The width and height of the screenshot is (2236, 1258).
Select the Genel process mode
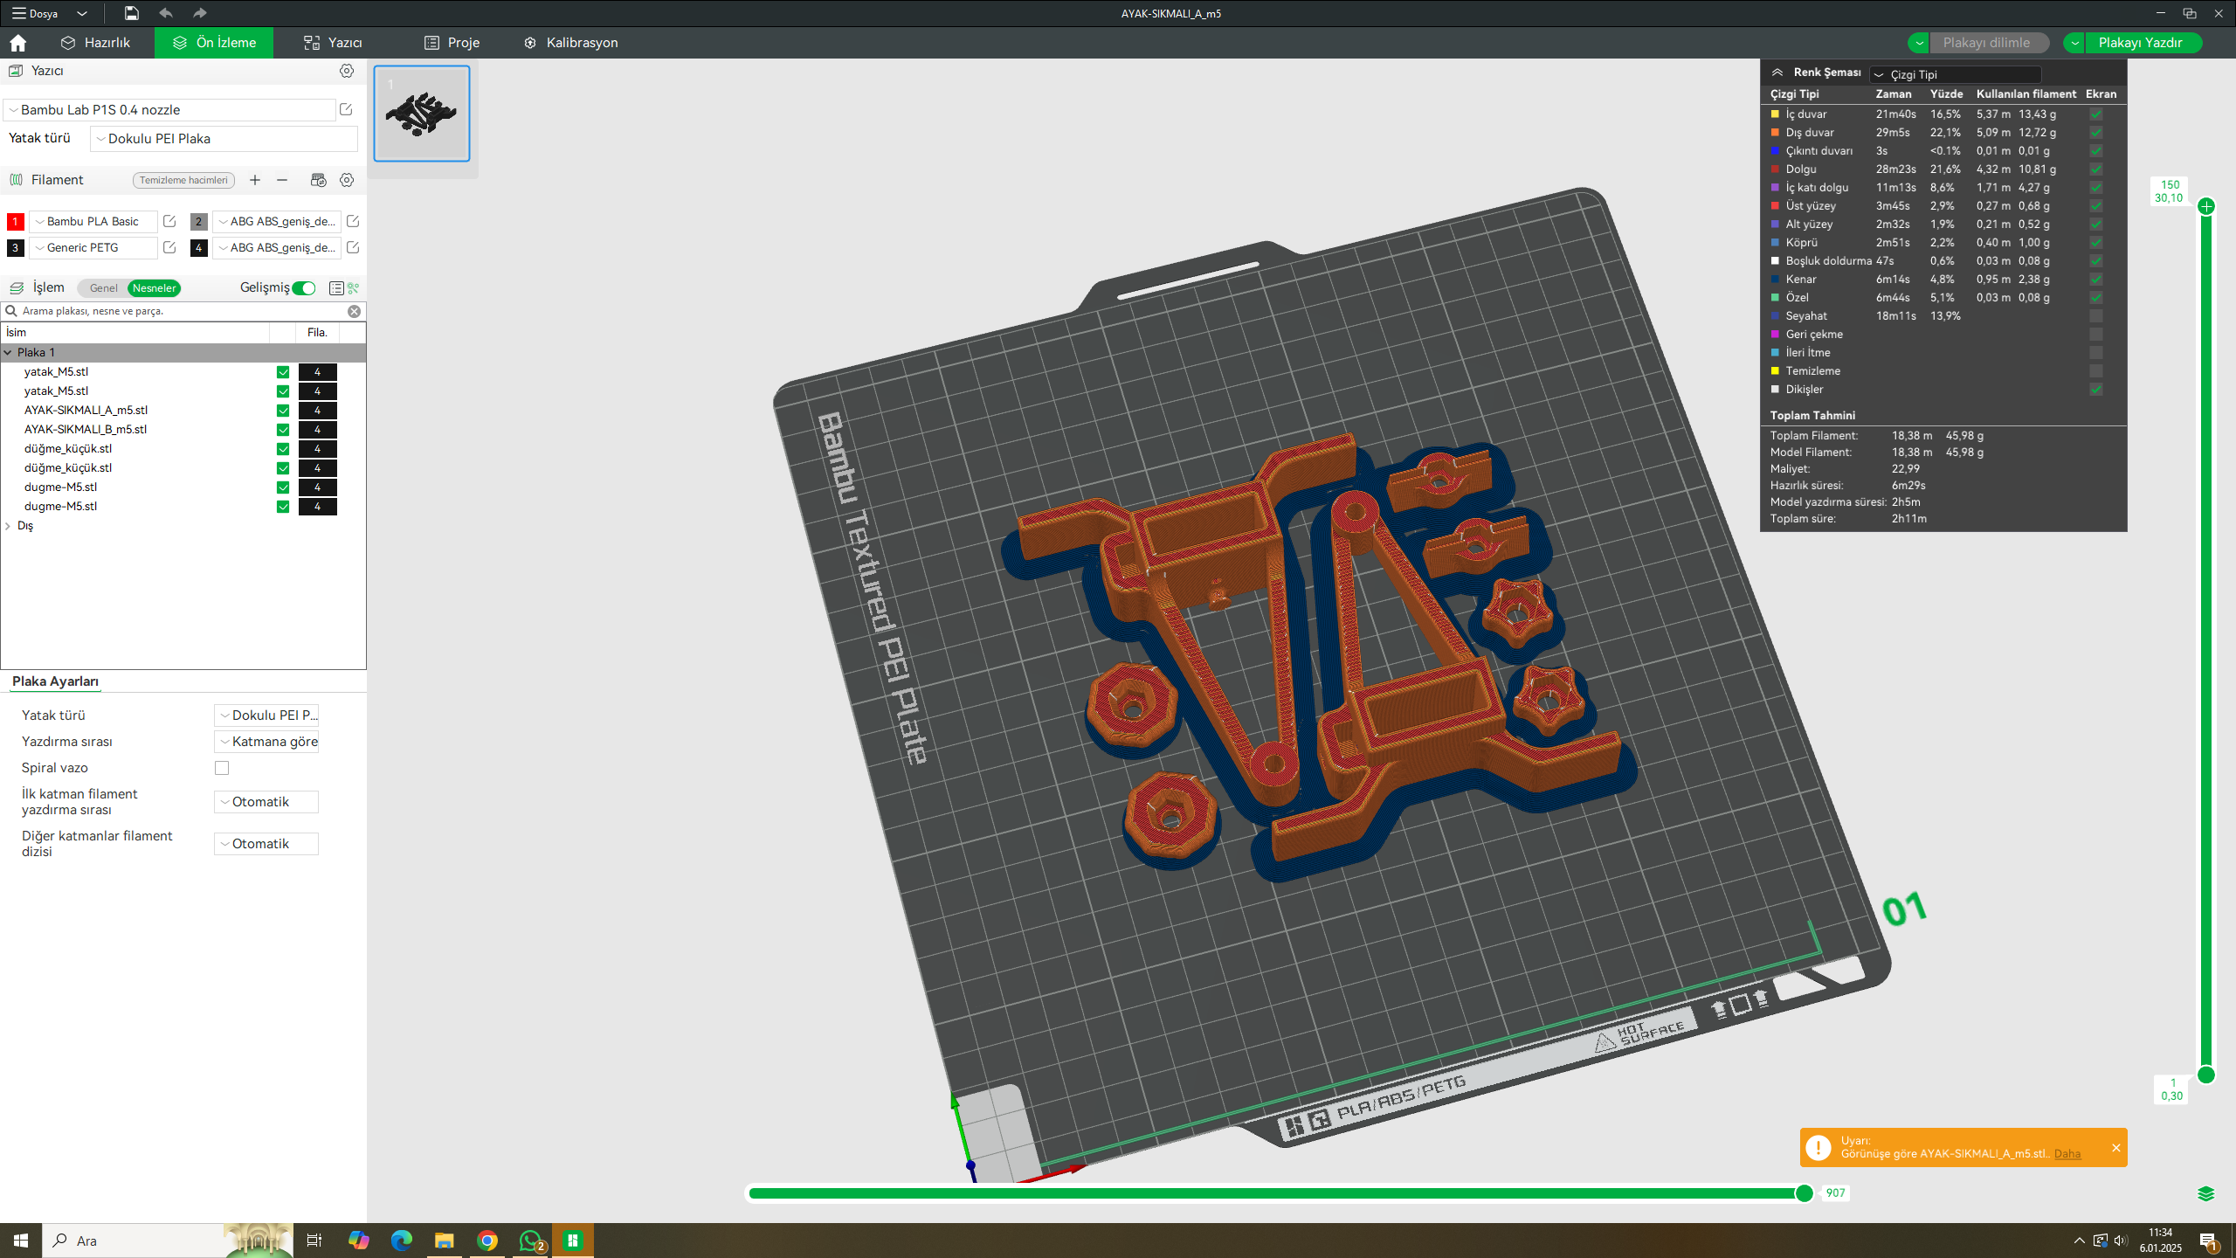(x=103, y=288)
